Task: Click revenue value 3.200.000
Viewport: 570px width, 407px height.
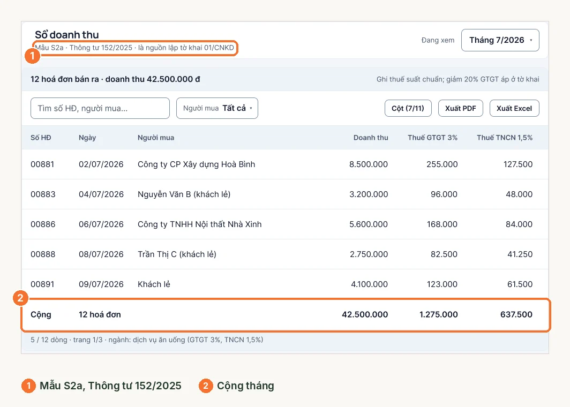Action: (x=369, y=194)
